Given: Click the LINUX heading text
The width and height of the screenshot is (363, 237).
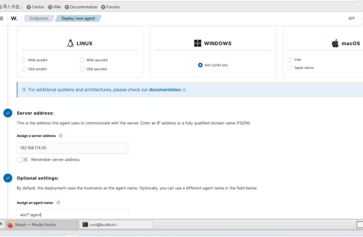Looking at the screenshot, I should click(x=85, y=43).
